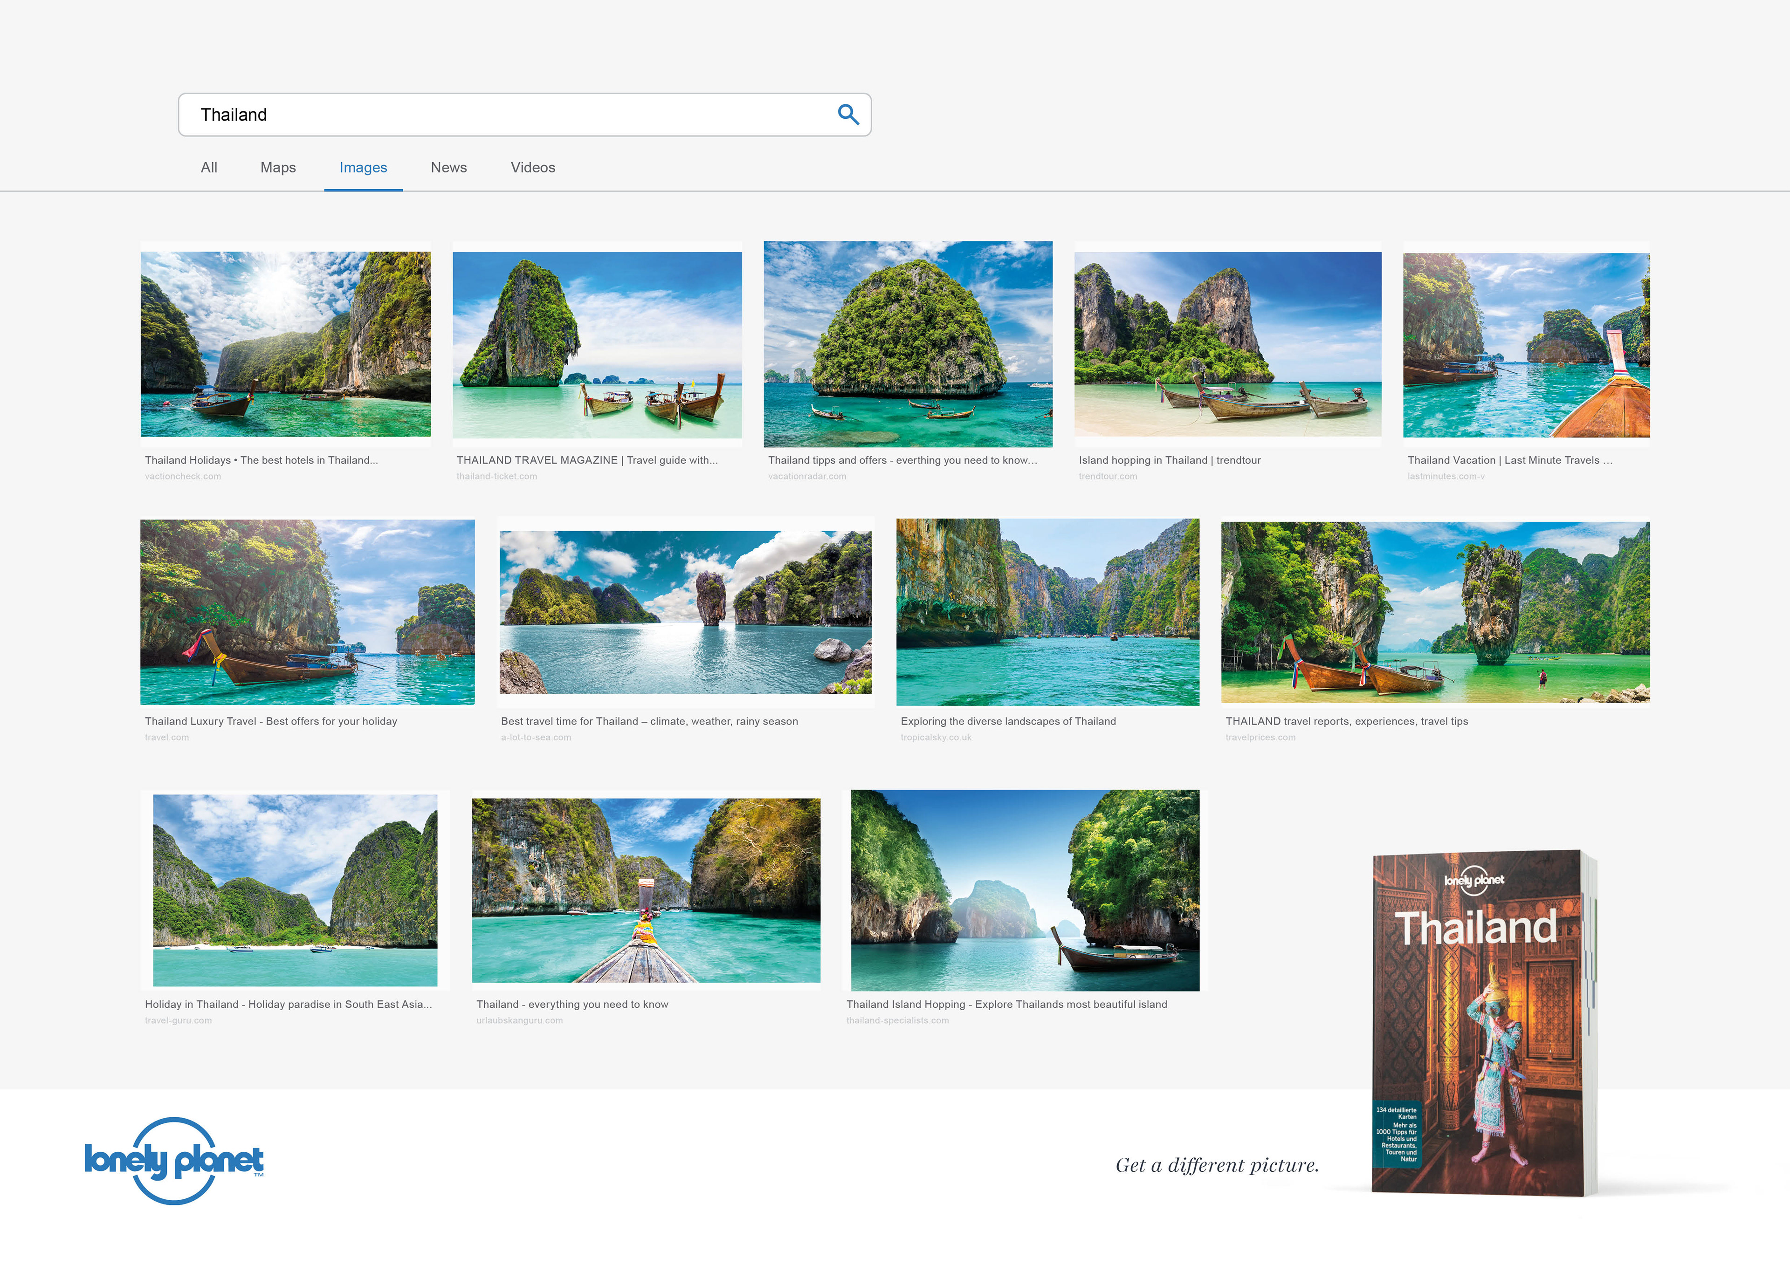This screenshot has width=1790, height=1265.
Task: Open the Thailand Vacation Last Minute thumbnail
Action: tap(1527, 344)
